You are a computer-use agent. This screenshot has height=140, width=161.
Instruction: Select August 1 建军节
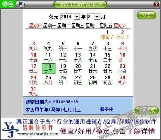point(107,35)
